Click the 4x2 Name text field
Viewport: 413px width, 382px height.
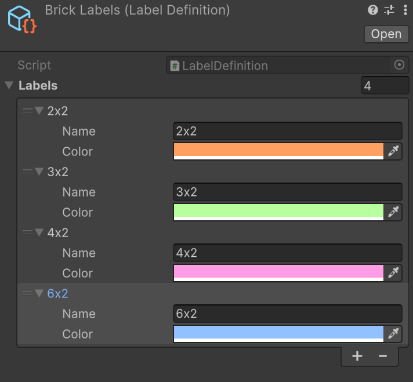pyautogui.click(x=287, y=253)
